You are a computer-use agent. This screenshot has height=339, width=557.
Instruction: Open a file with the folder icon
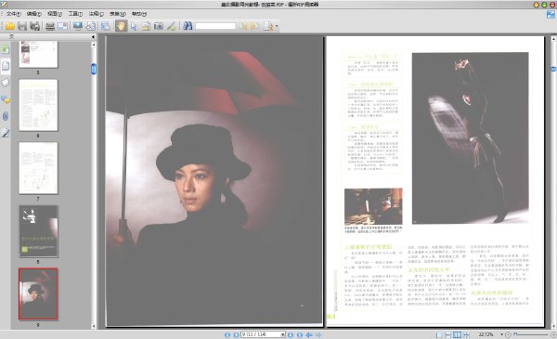click(9, 26)
